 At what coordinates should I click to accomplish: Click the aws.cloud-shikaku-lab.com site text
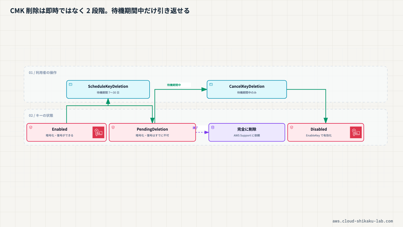[363, 221]
